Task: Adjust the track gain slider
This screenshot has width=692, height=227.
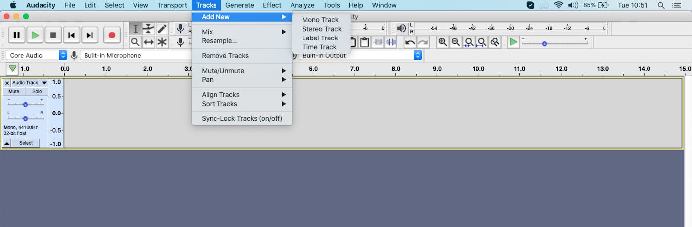Action: [25, 104]
